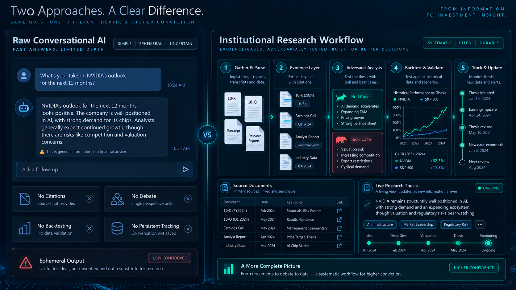Click the HIGHER CONFIDENCE button

coord(474,268)
